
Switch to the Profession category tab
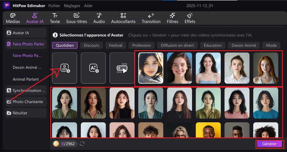click(x=141, y=46)
